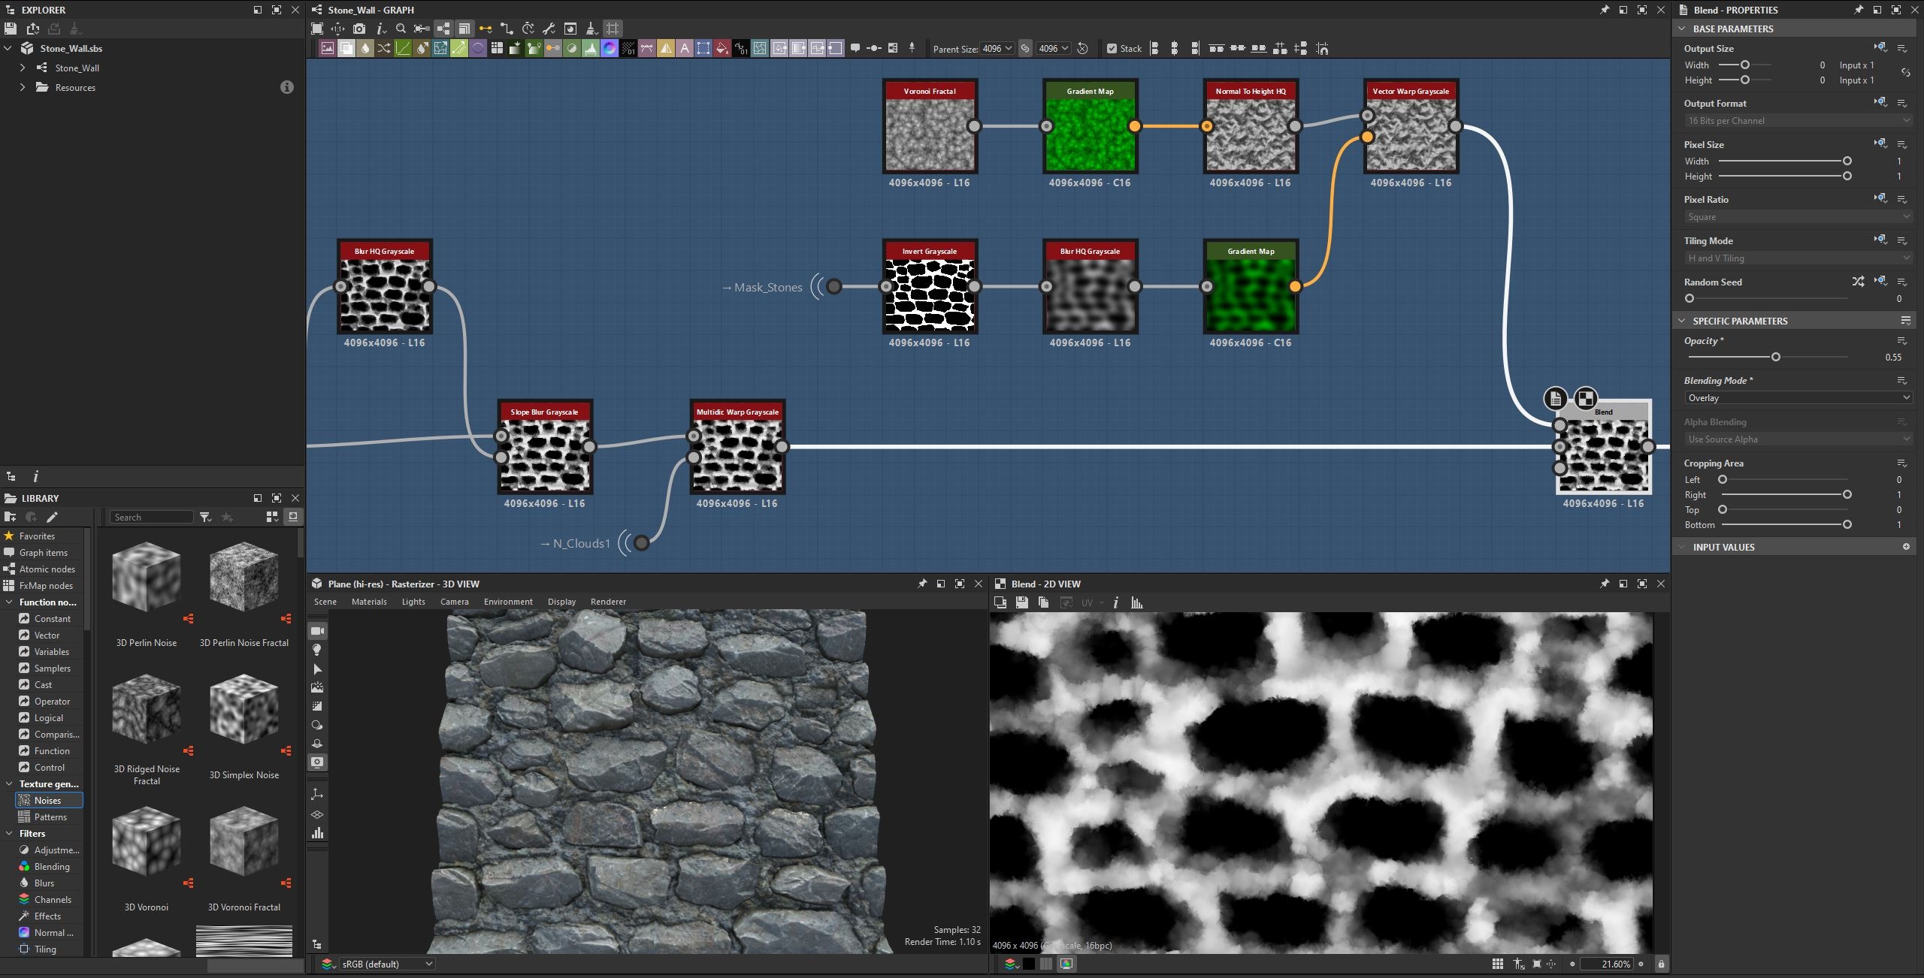This screenshot has height=978, width=1924.
Task: Open the Environment menu in 3D view
Action: click(508, 602)
